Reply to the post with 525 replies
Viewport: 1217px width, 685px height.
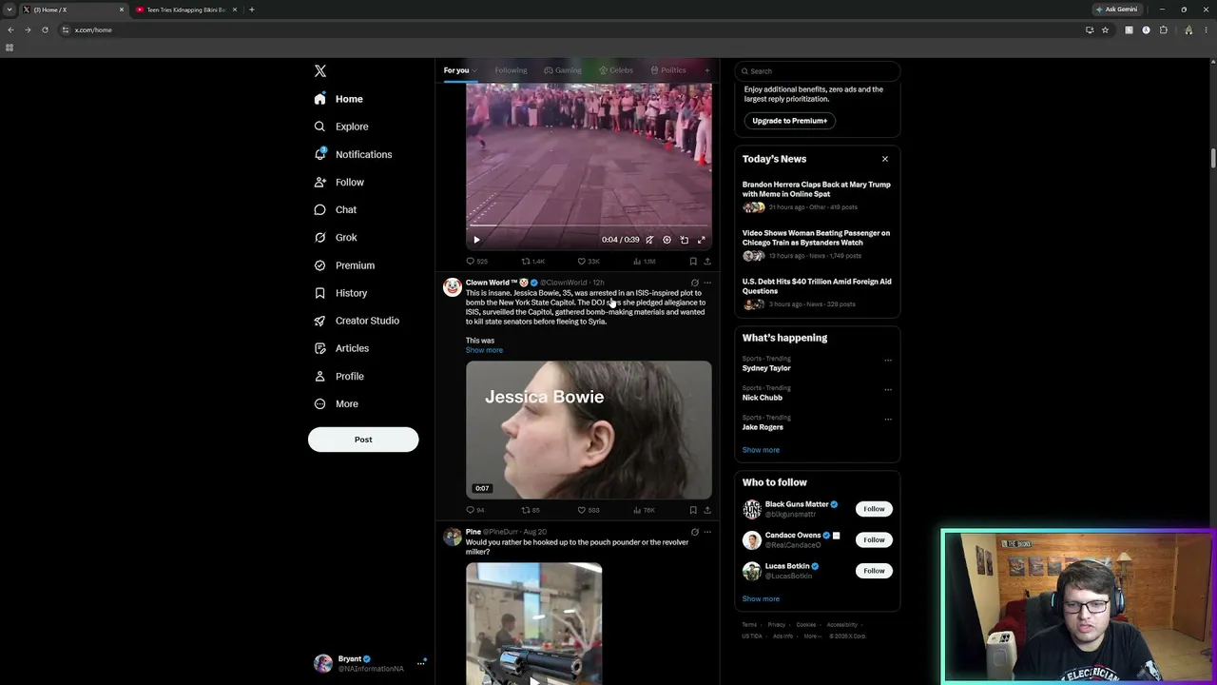[x=476, y=262]
